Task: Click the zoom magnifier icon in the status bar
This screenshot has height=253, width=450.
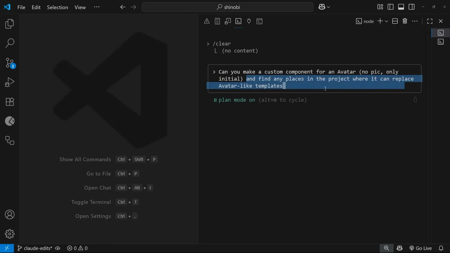Action: click(x=386, y=248)
